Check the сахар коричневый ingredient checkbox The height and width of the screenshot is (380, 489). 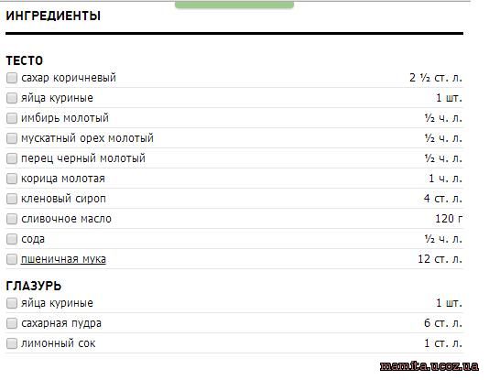point(12,78)
